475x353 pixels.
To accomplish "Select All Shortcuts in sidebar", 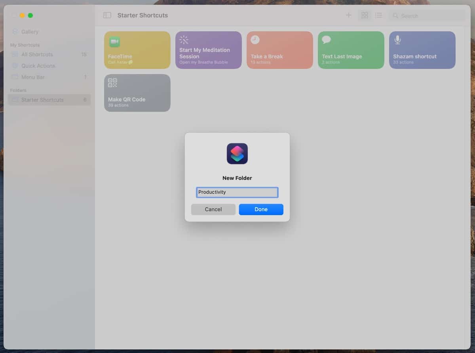I will tap(49, 54).
